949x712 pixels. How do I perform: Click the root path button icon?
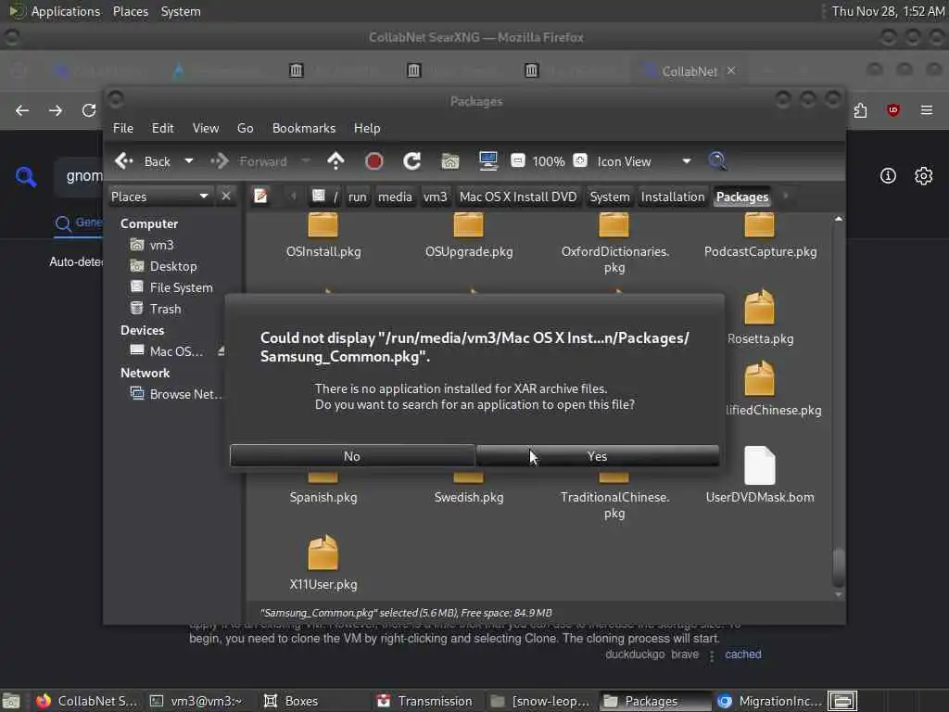coord(325,197)
